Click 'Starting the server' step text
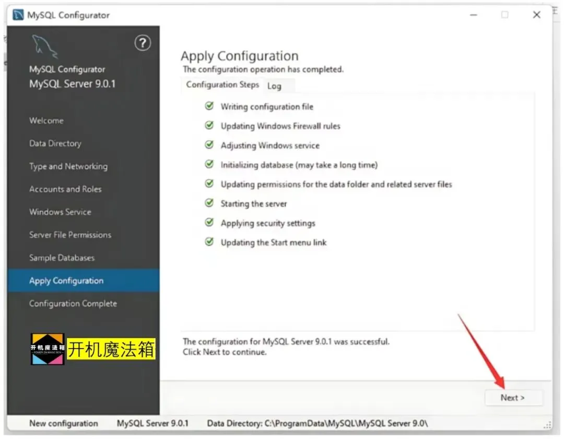The width and height of the screenshot is (564, 439). tap(254, 204)
